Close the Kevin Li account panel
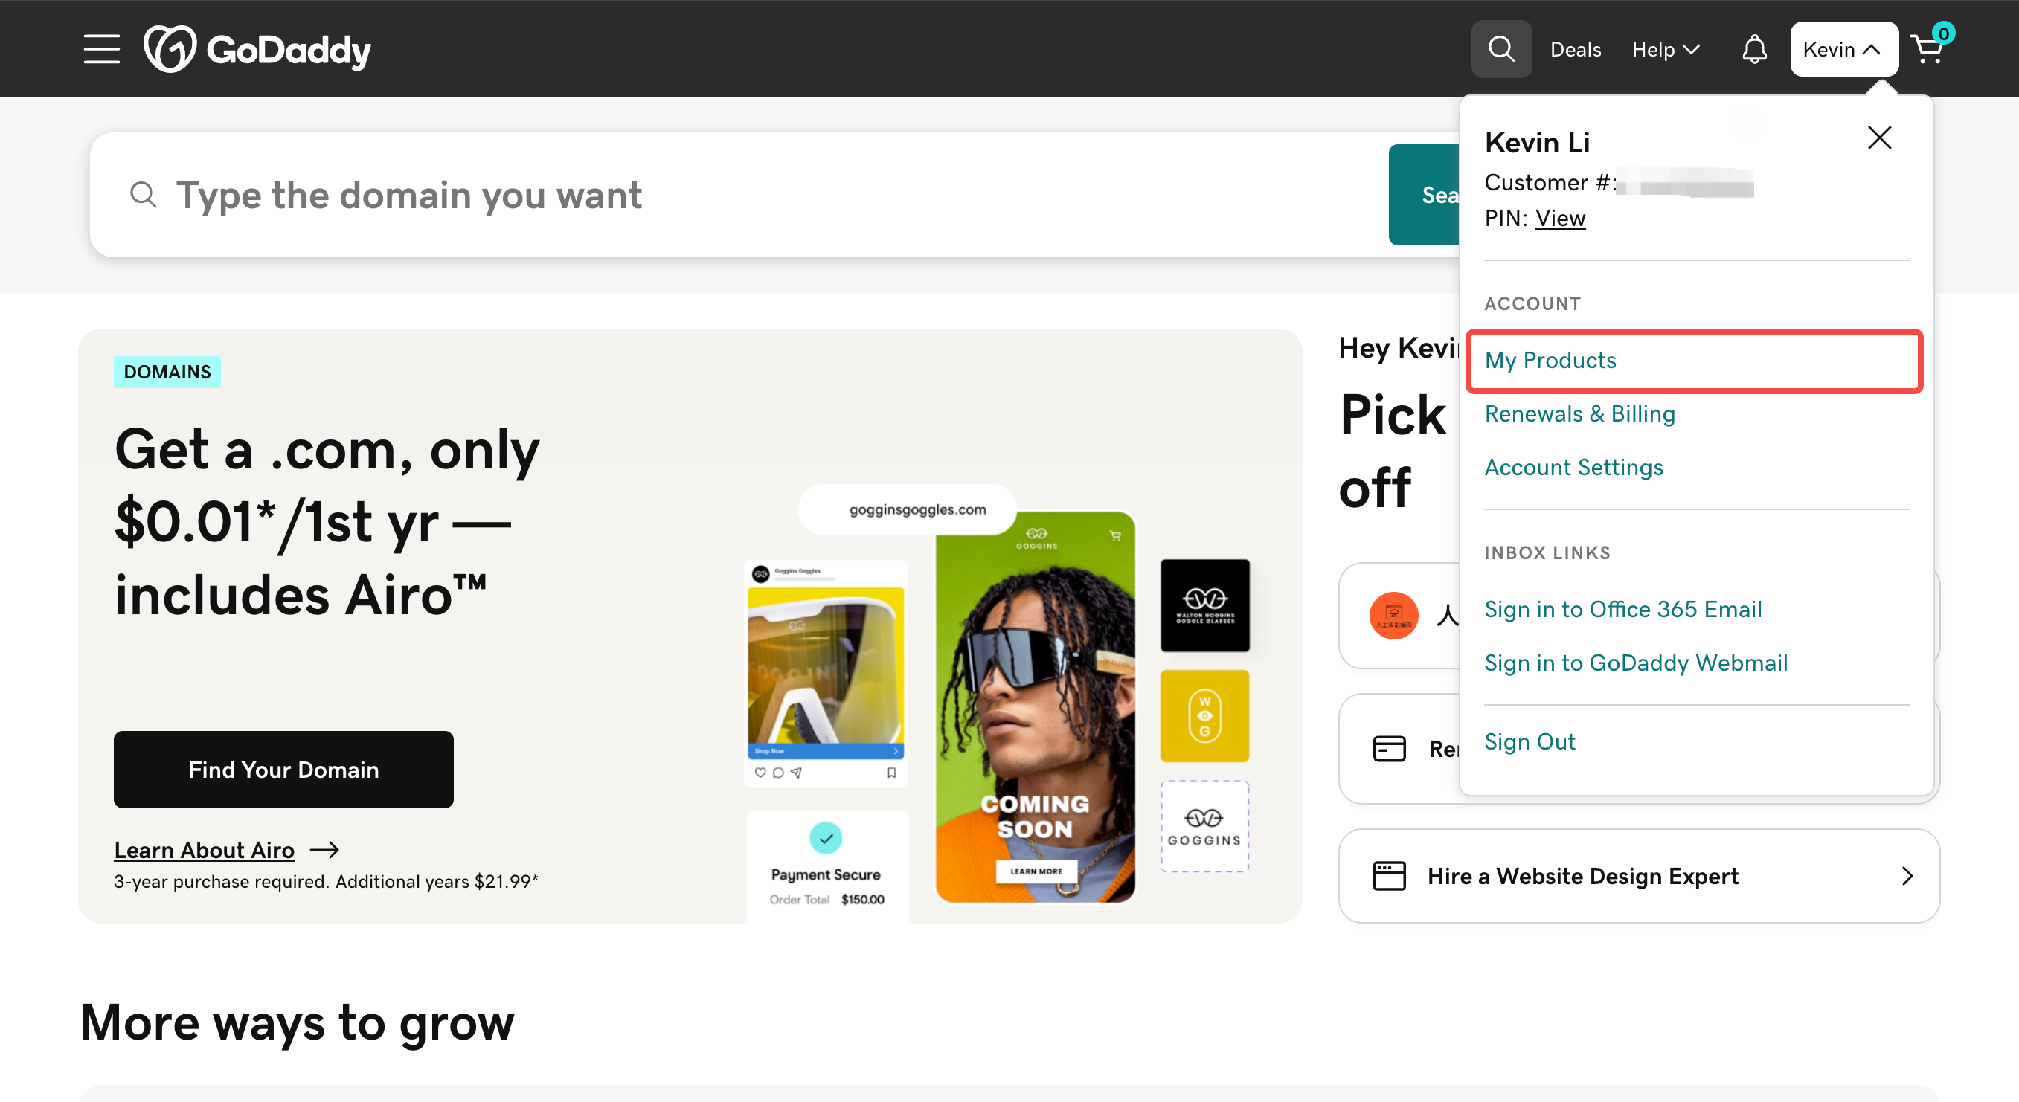The width and height of the screenshot is (2019, 1102). (x=1878, y=138)
